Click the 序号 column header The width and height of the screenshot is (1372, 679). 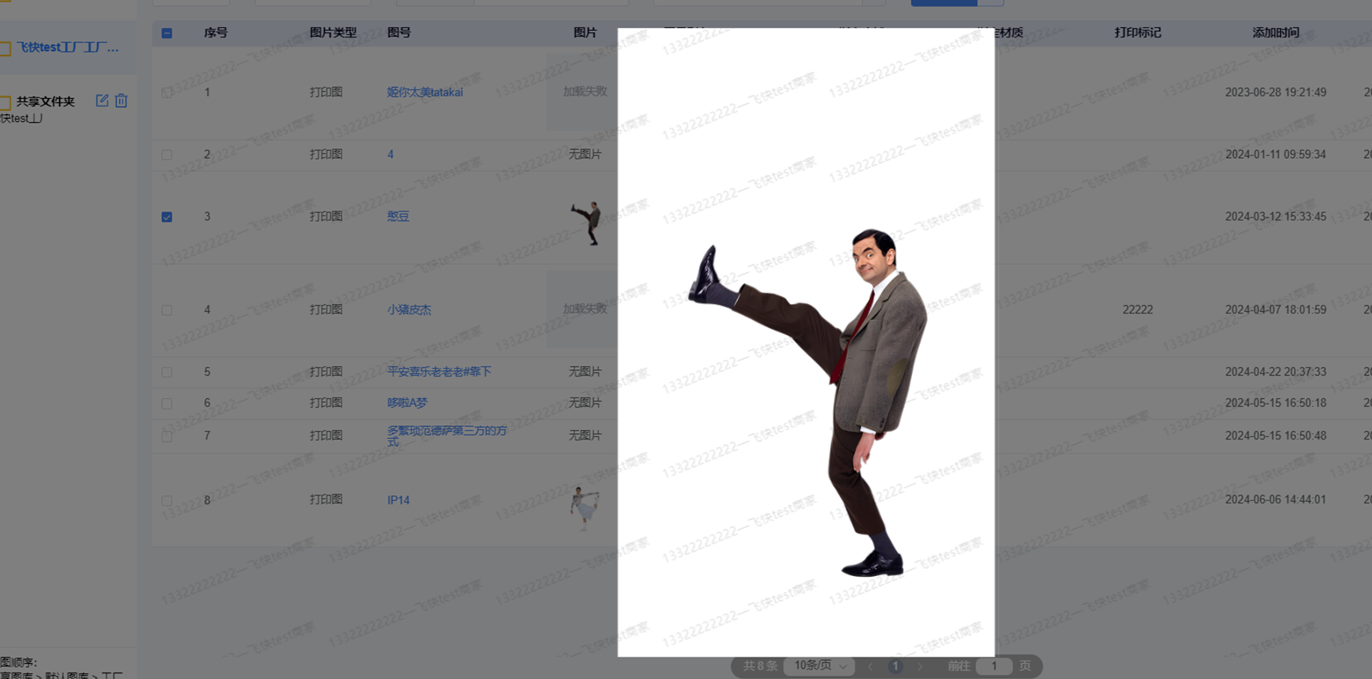point(216,33)
